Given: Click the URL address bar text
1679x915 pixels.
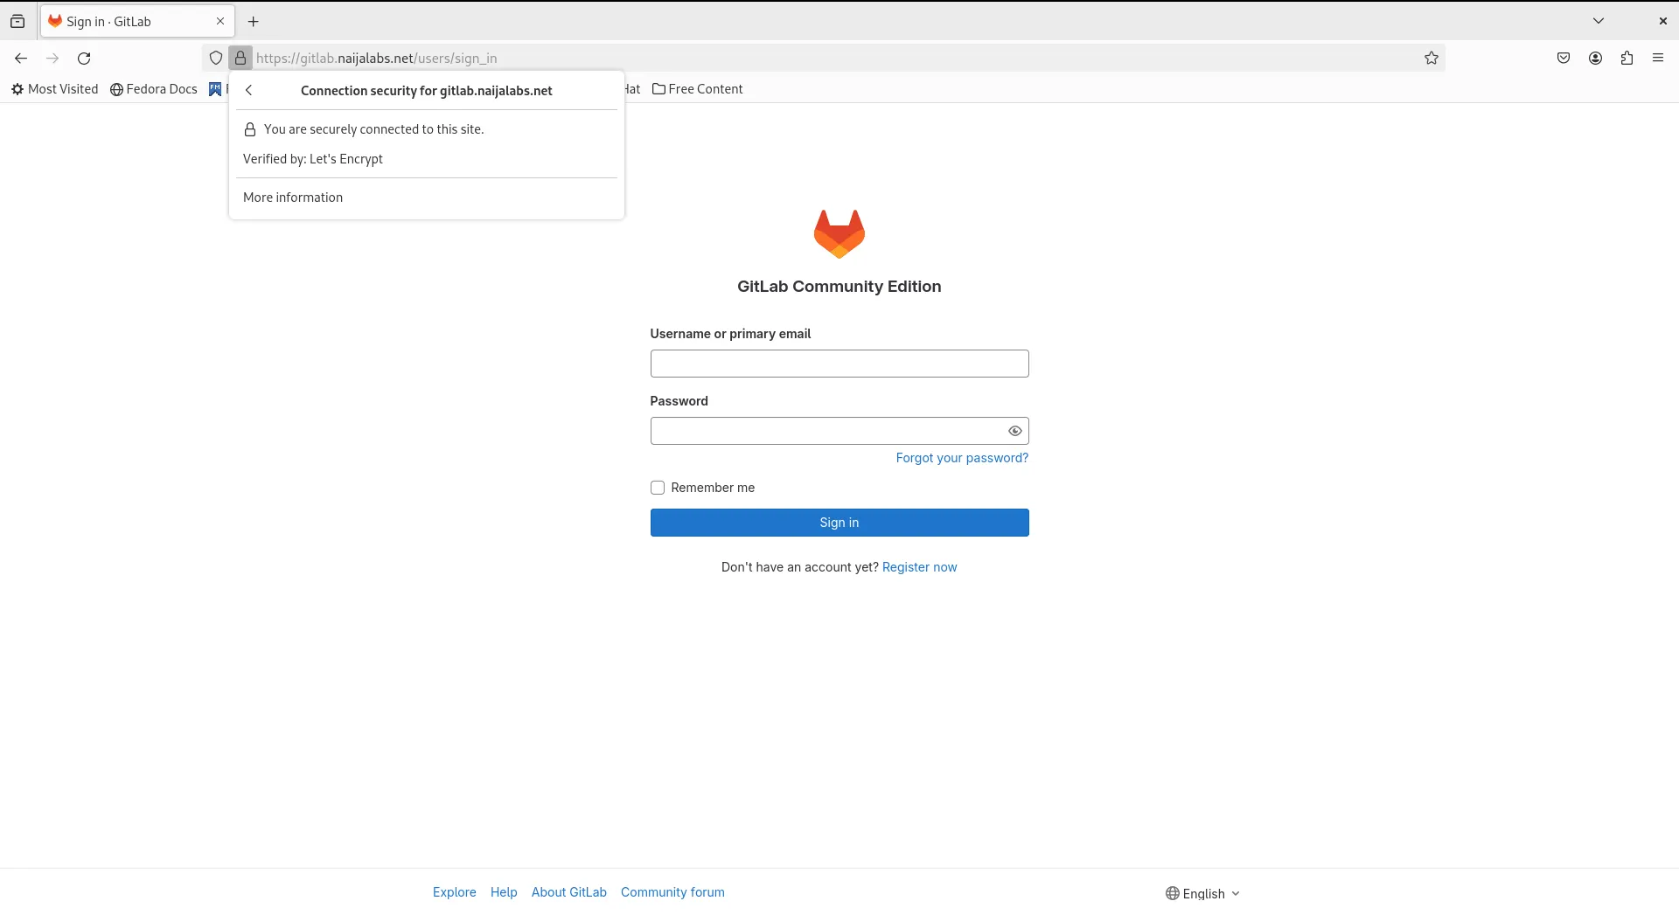Looking at the screenshot, I should (377, 59).
